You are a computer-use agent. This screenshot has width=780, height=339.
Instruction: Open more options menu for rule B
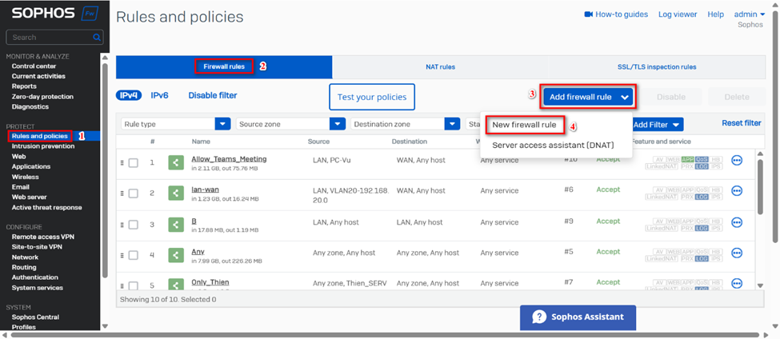coord(737,223)
